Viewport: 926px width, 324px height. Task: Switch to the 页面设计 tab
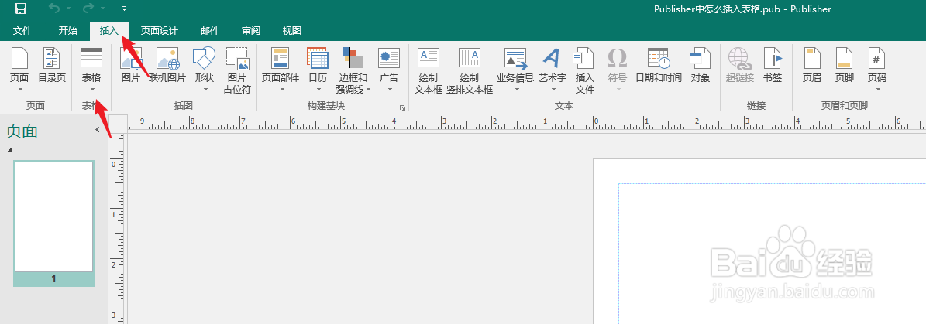160,31
